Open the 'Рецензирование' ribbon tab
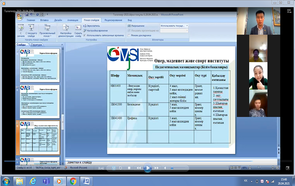 pos(113,20)
